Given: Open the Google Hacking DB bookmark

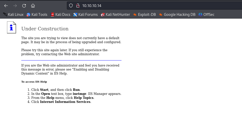Looking at the screenshot, I should tap(177, 15).
